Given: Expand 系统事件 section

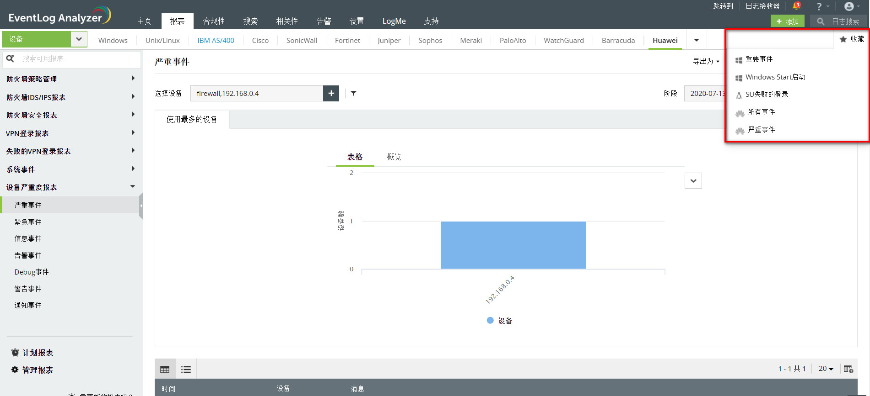Looking at the screenshot, I should pyautogui.click(x=133, y=169).
